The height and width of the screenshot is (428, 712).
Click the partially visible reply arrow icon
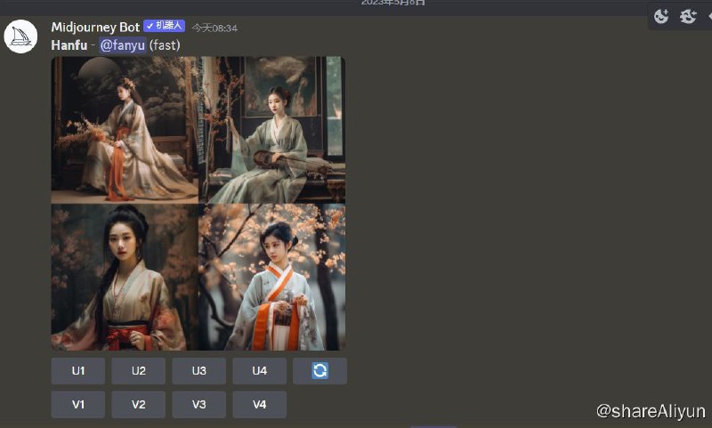click(708, 16)
